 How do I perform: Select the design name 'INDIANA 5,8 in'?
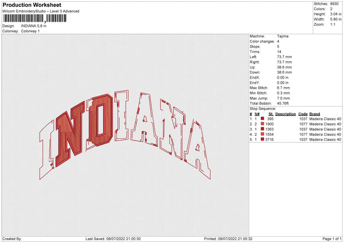(34, 26)
